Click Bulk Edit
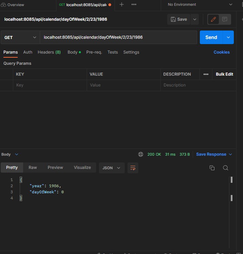This screenshot has height=254, width=243. [224, 74]
